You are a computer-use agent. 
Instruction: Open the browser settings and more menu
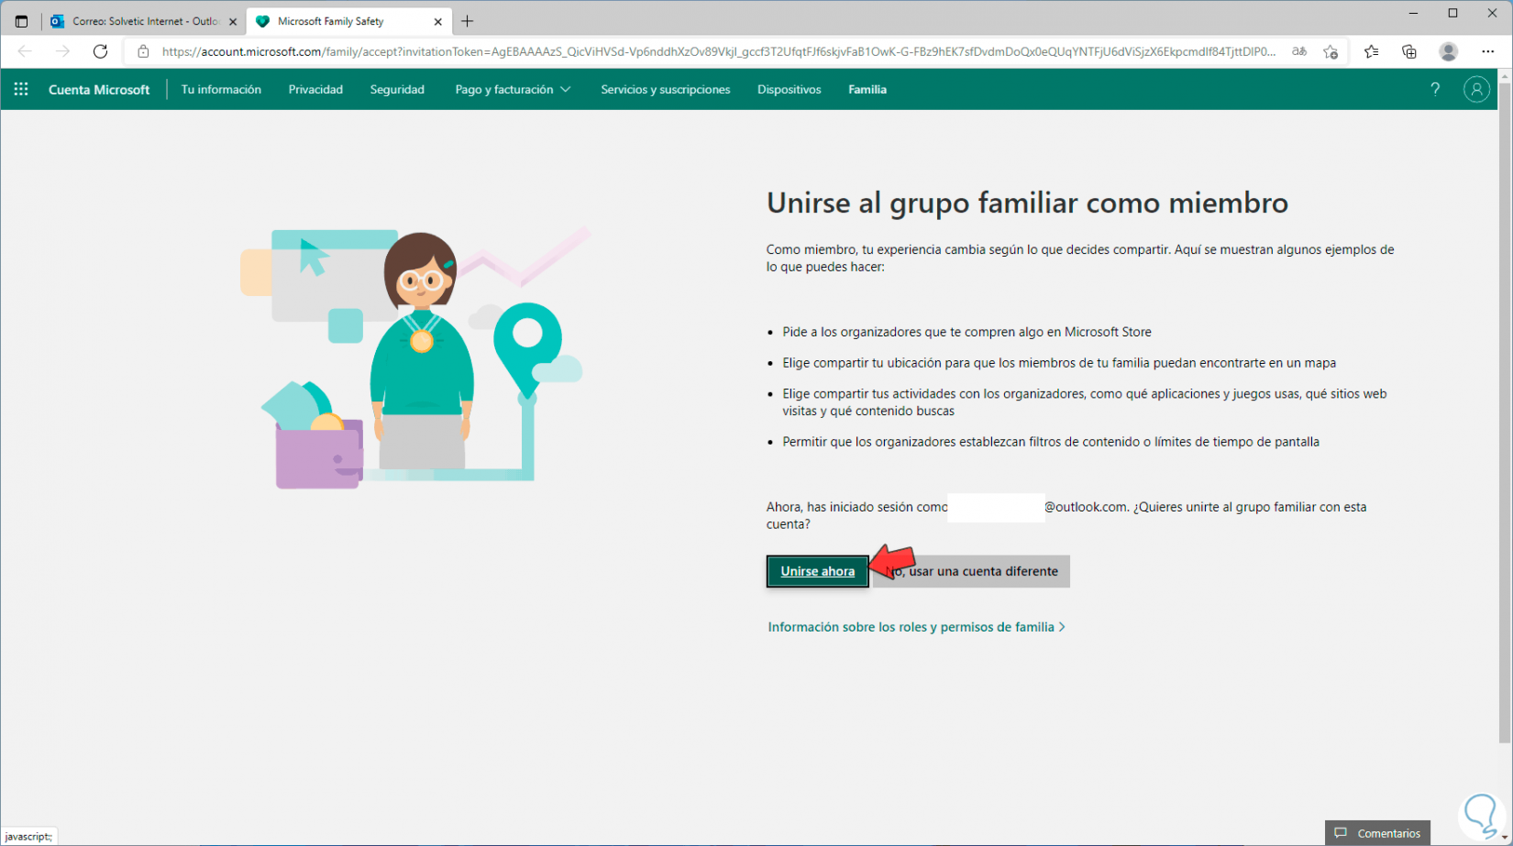[x=1488, y=51]
